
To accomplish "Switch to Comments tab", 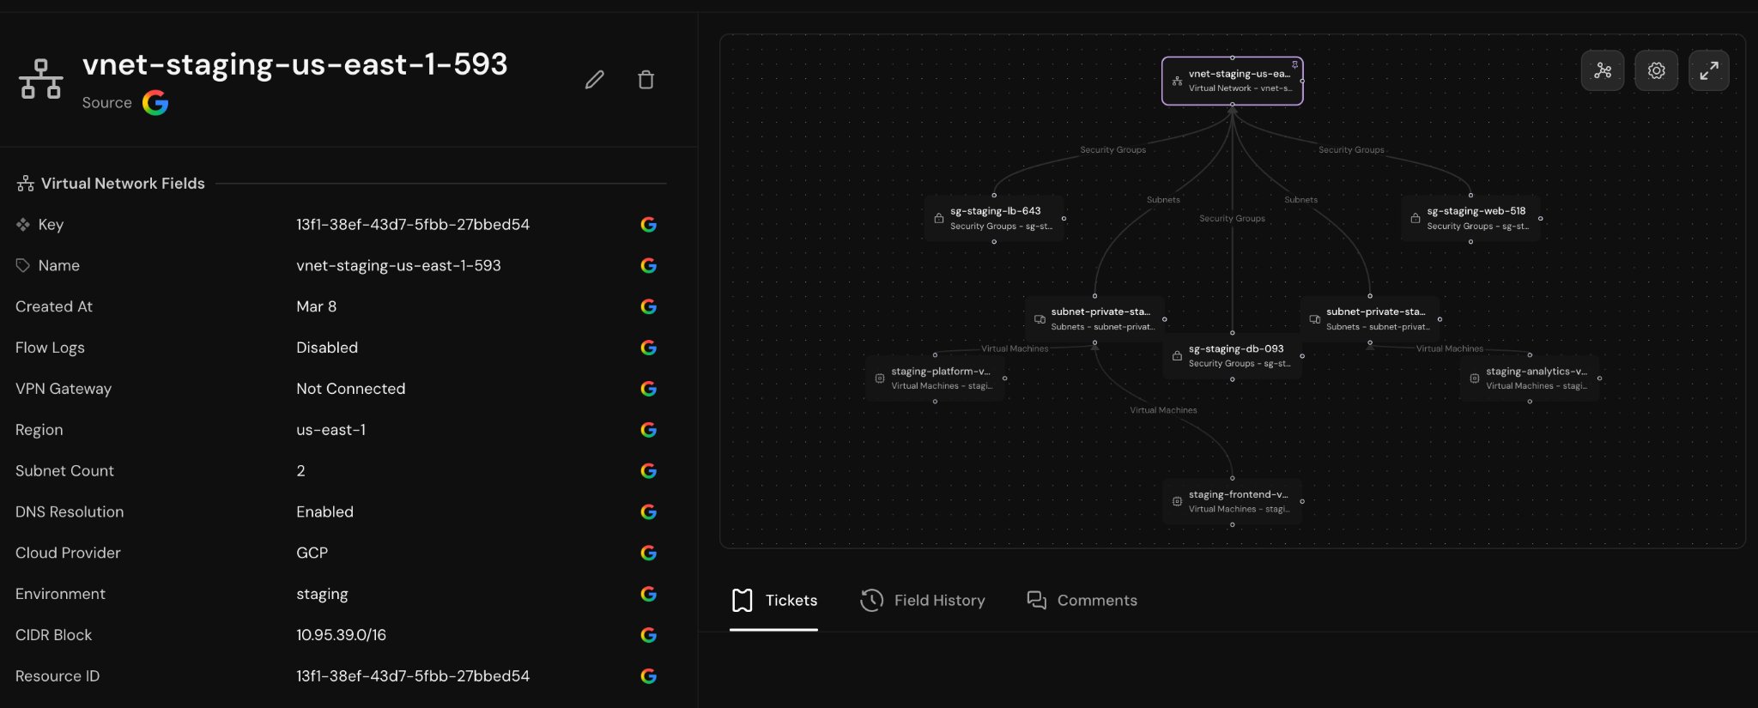I will [x=1082, y=601].
